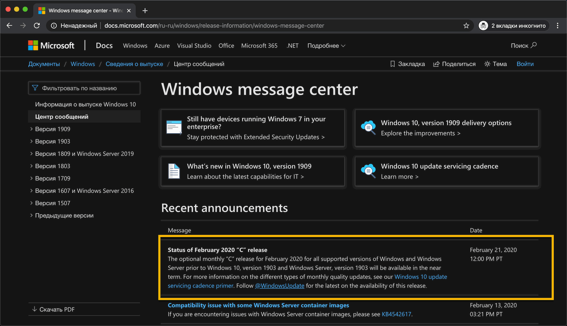Open the KB4542617 link
The image size is (567, 326).
tap(396, 314)
